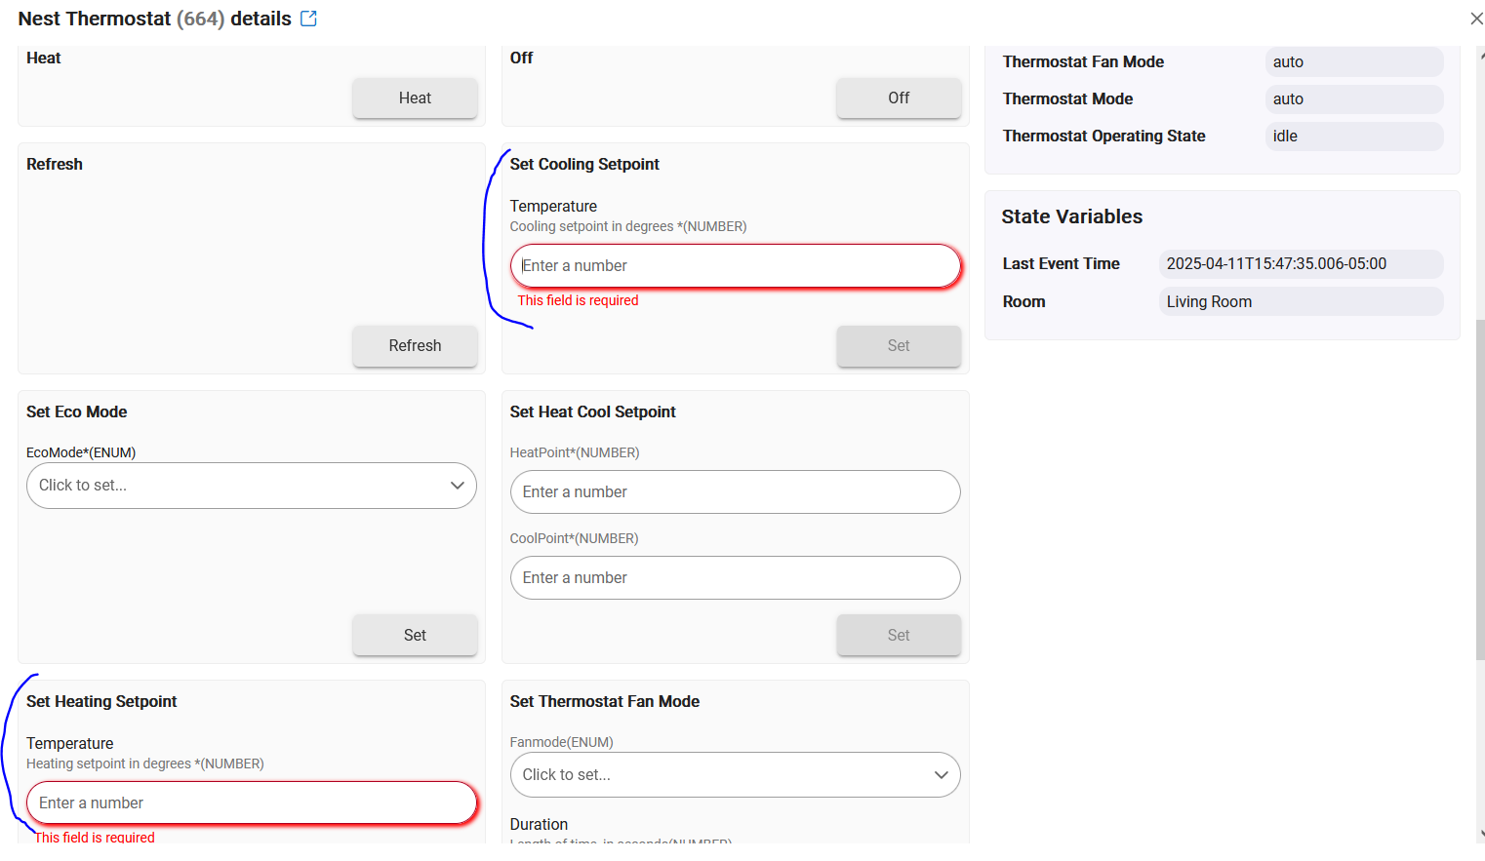Click the Last Event Time value field
Viewport: 1485px width, 861px height.
(x=1301, y=264)
